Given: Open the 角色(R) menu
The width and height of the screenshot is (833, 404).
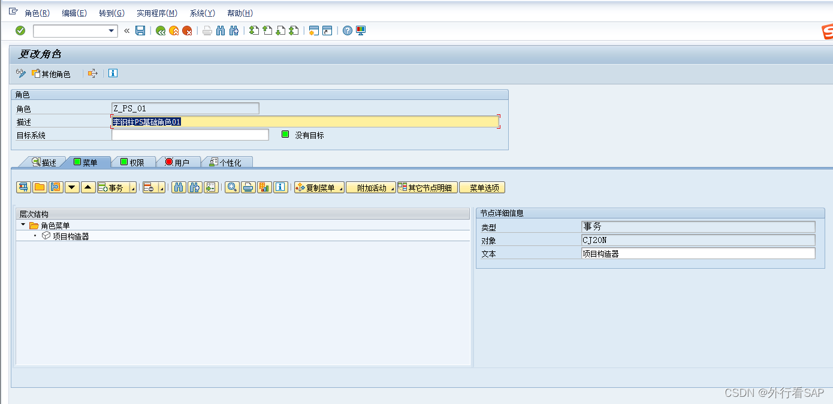Looking at the screenshot, I should [37, 13].
